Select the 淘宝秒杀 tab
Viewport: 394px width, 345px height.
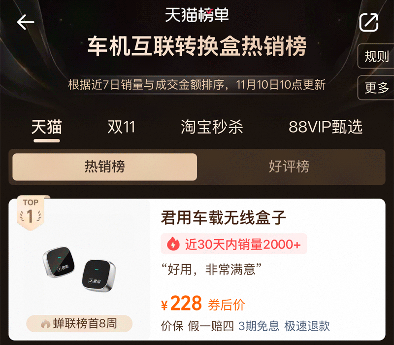[212, 127]
